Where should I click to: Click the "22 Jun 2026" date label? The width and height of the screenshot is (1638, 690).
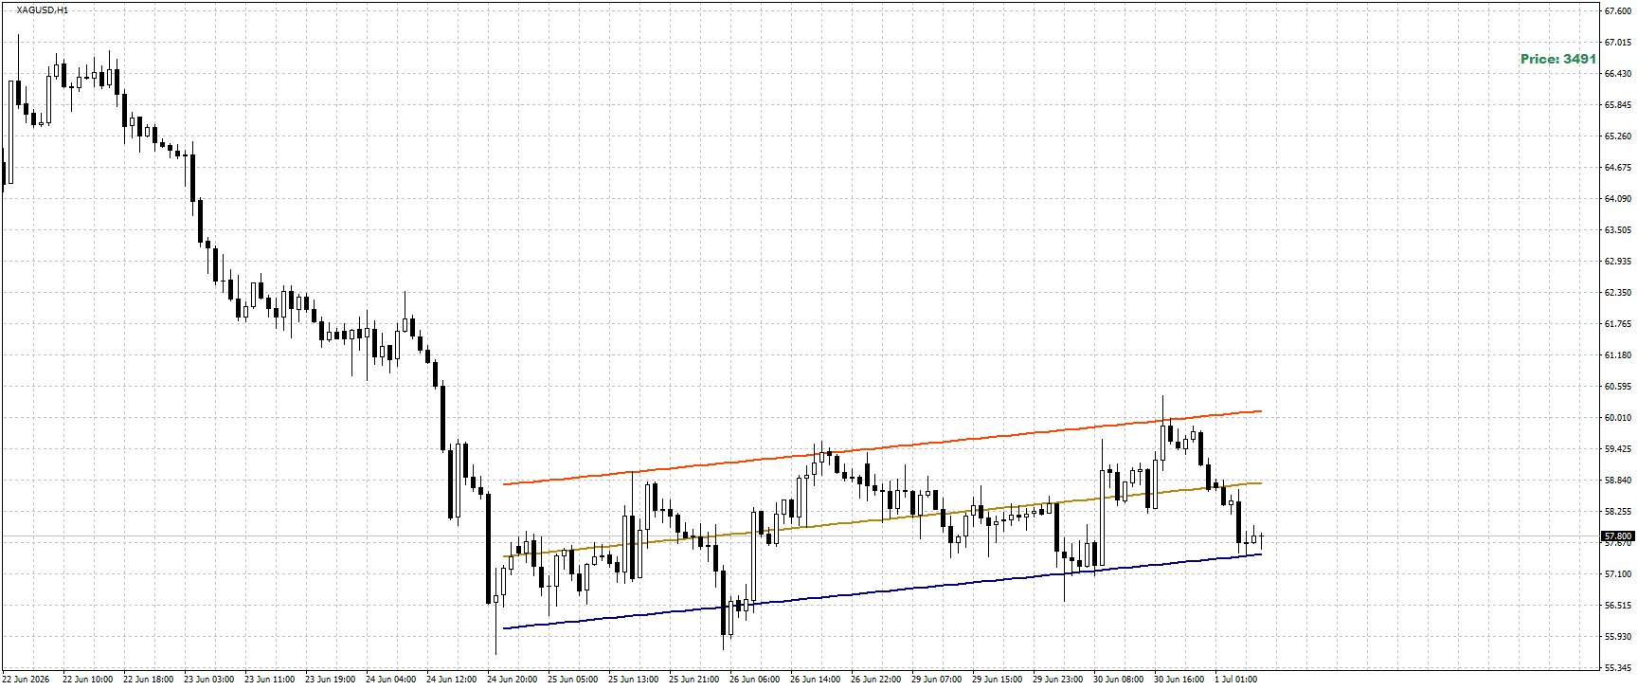[x=26, y=679]
